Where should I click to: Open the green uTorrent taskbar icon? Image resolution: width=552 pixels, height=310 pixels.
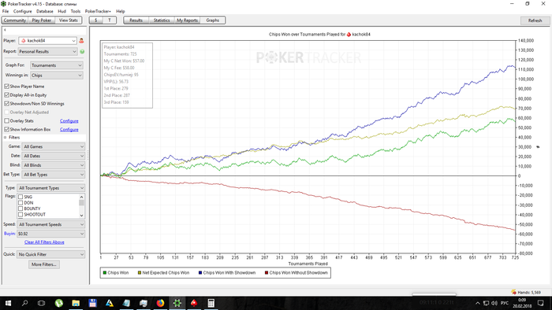point(59,303)
